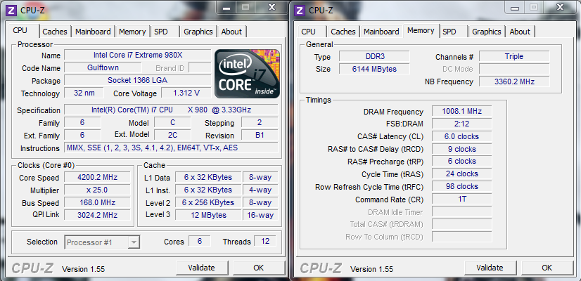Switch to Mainboard tab in right CPU-Z window

(381, 32)
